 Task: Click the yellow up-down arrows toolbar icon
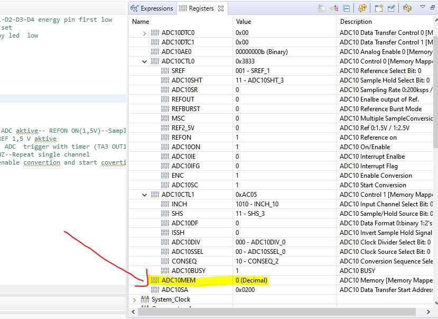364,8
